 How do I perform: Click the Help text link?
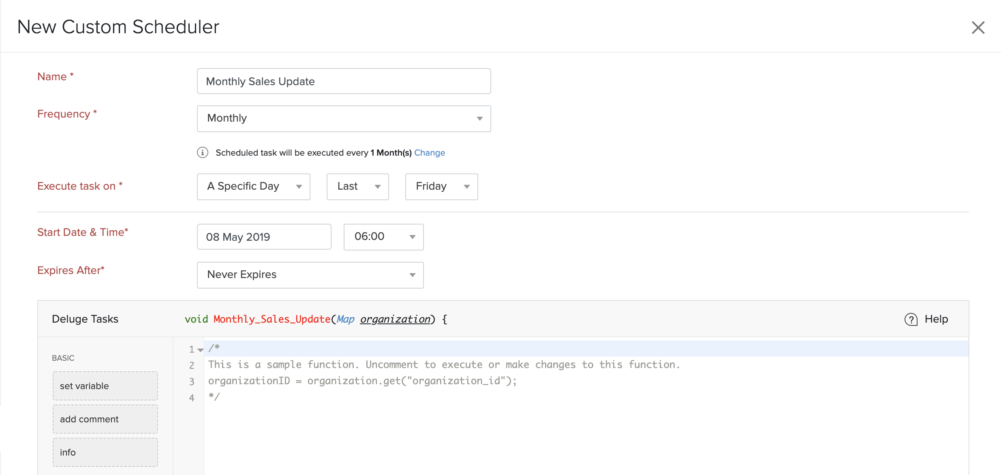936,319
